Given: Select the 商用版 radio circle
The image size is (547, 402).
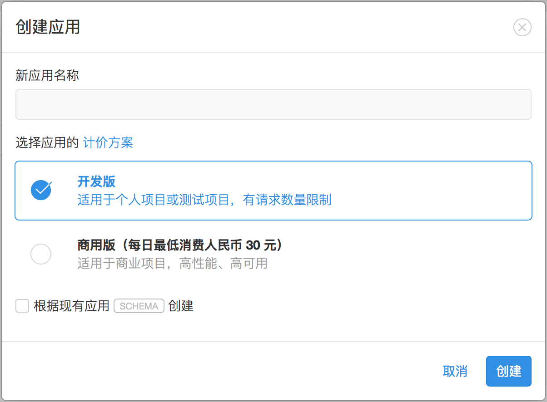Looking at the screenshot, I should point(41,254).
